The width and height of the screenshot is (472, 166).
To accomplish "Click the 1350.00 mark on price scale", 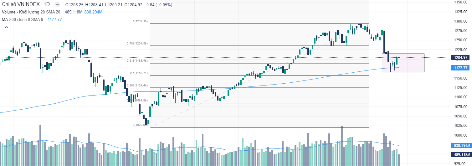I will coord(461,2).
